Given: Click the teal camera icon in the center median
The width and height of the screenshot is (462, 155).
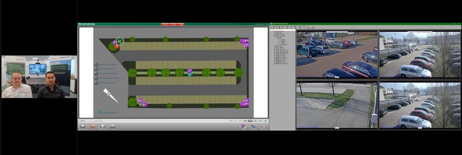Looking at the screenshot, I should (189, 75).
